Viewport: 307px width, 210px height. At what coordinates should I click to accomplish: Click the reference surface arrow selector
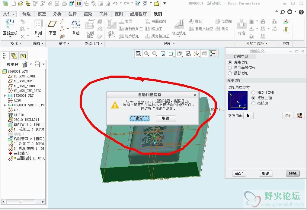click(x=248, y=116)
